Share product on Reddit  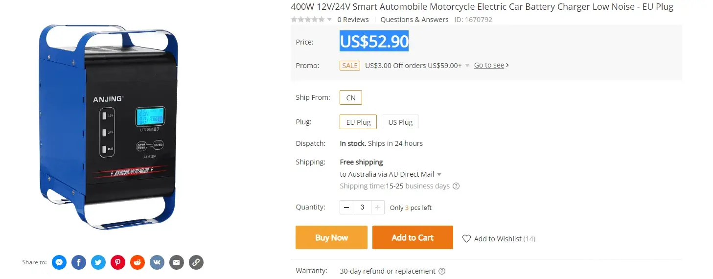click(137, 262)
